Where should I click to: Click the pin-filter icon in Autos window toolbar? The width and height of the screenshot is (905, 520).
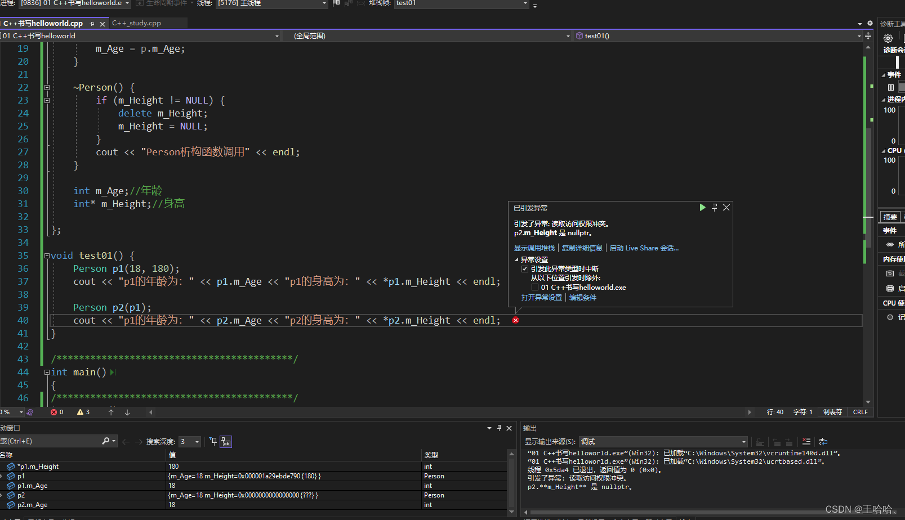(213, 441)
